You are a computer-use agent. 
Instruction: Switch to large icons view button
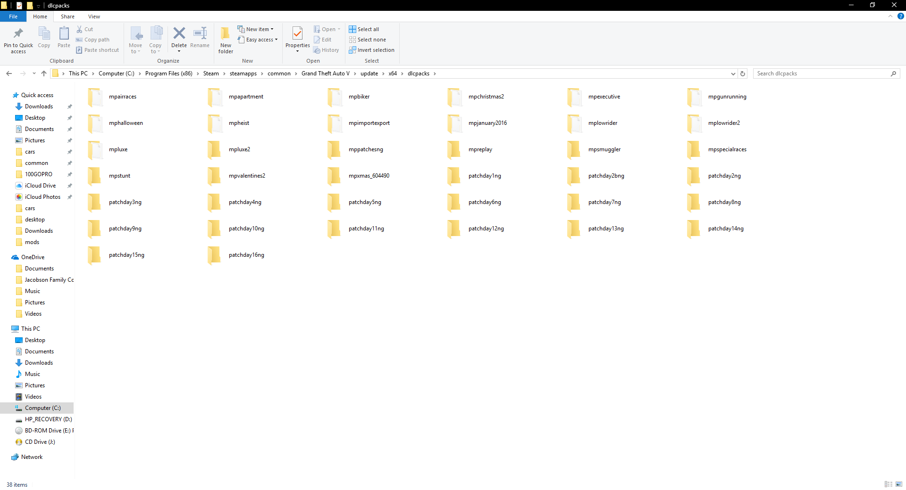click(x=899, y=484)
